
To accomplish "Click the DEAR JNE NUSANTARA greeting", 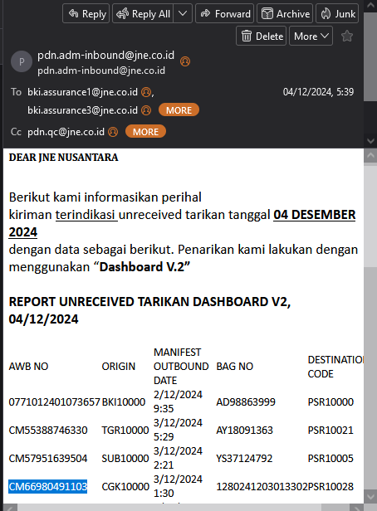I will coord(63,158).
